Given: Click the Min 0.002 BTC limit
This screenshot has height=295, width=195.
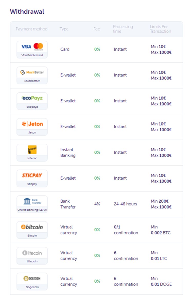Looking at the screenshot, I should [161, 230].
